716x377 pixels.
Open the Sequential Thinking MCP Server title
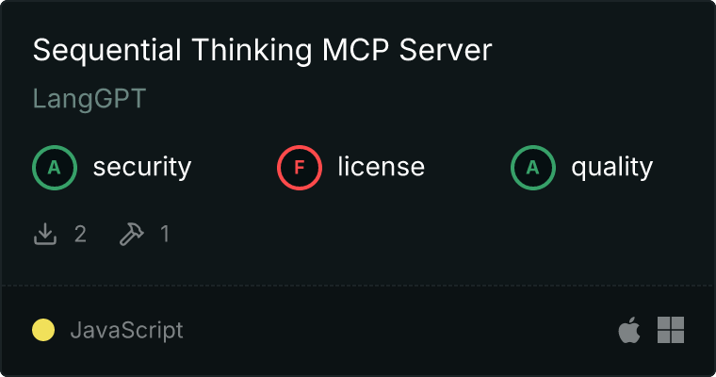263,50
